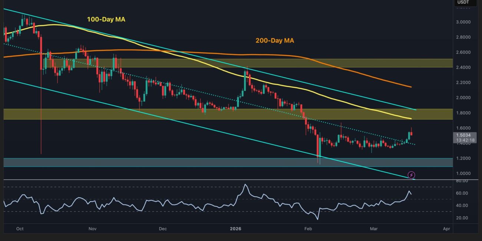Click the 1.0000 price axis label
The width and height of the screenshot is (482, 241).
tap(463, 174)
